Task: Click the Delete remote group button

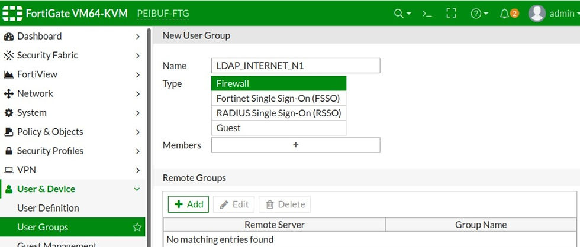Action: pyautogui.click(x=285, y=204)
